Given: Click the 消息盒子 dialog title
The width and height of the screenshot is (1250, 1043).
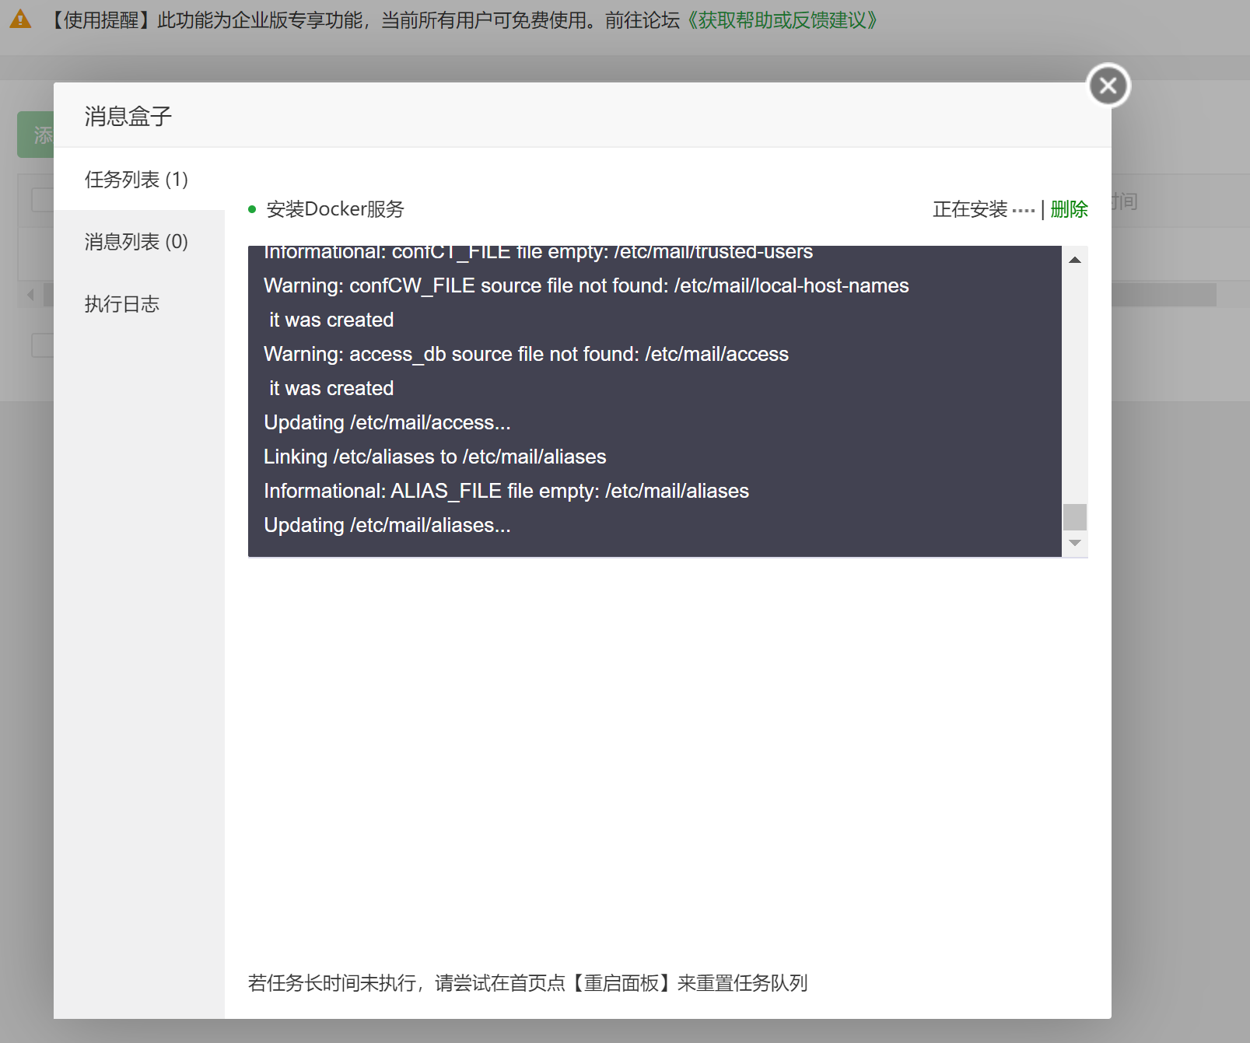Looking at the screenshot, I should click(x=128, y=116).
